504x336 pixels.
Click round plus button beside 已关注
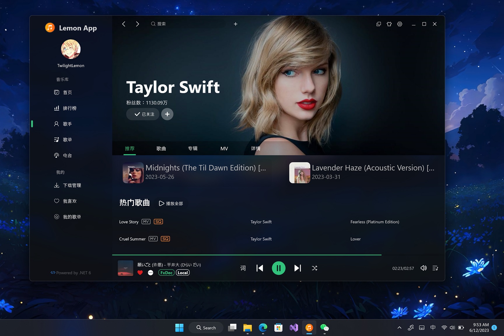[x=167, y=114]
